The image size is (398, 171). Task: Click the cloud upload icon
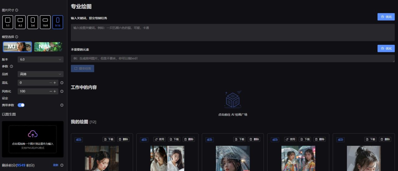[33, 134]
